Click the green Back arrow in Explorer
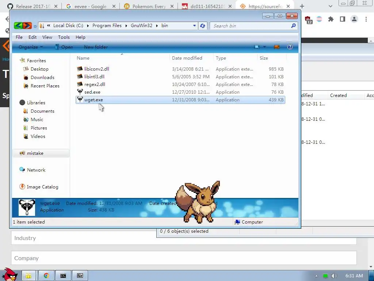374x281 pixels. point(18,26)
